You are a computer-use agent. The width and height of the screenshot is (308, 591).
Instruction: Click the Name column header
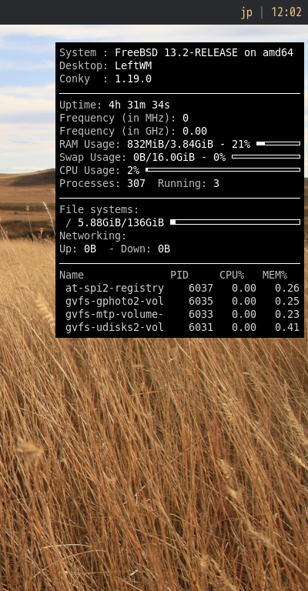tap(72, 275)
